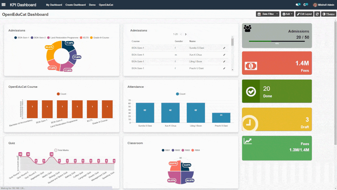Click edit pencil for Sumita S Dani
Screen dimensions: 337x190
[x=224, y=48]
